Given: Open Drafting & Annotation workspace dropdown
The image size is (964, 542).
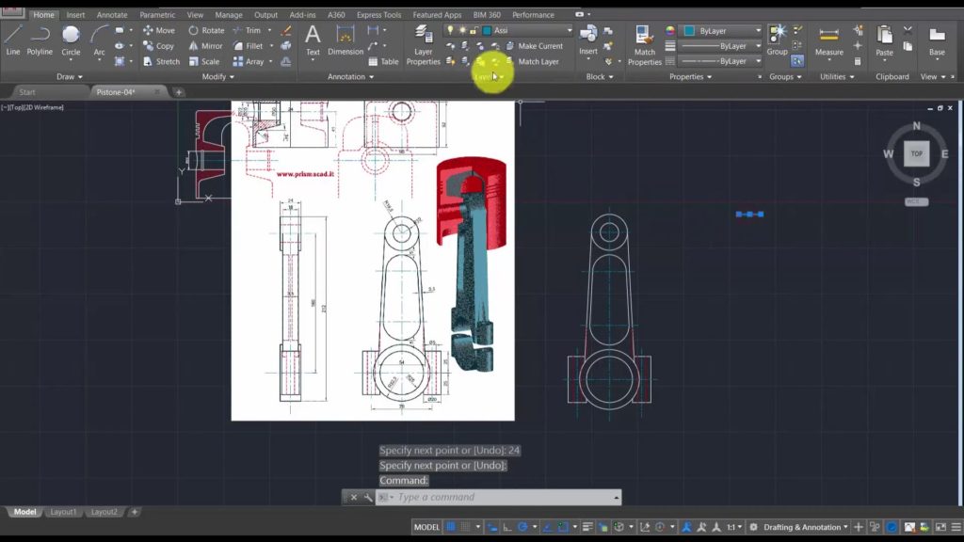Looking at the screenshot, I should tap(805, 527).
